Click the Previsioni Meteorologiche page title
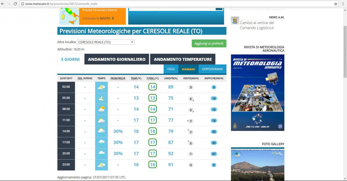 click(131, 31)
